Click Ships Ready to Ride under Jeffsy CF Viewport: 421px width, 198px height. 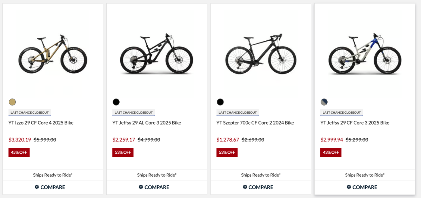click(x=365, y=175)
